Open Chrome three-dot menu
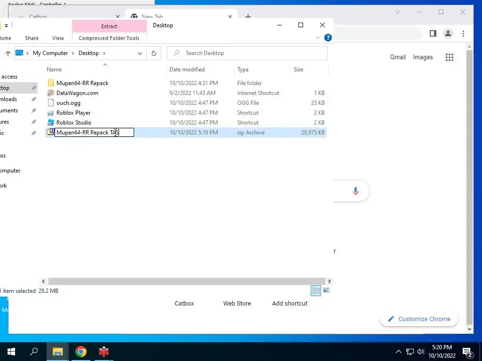The height and width of the screenshot is (361, 482). (463, 33)
